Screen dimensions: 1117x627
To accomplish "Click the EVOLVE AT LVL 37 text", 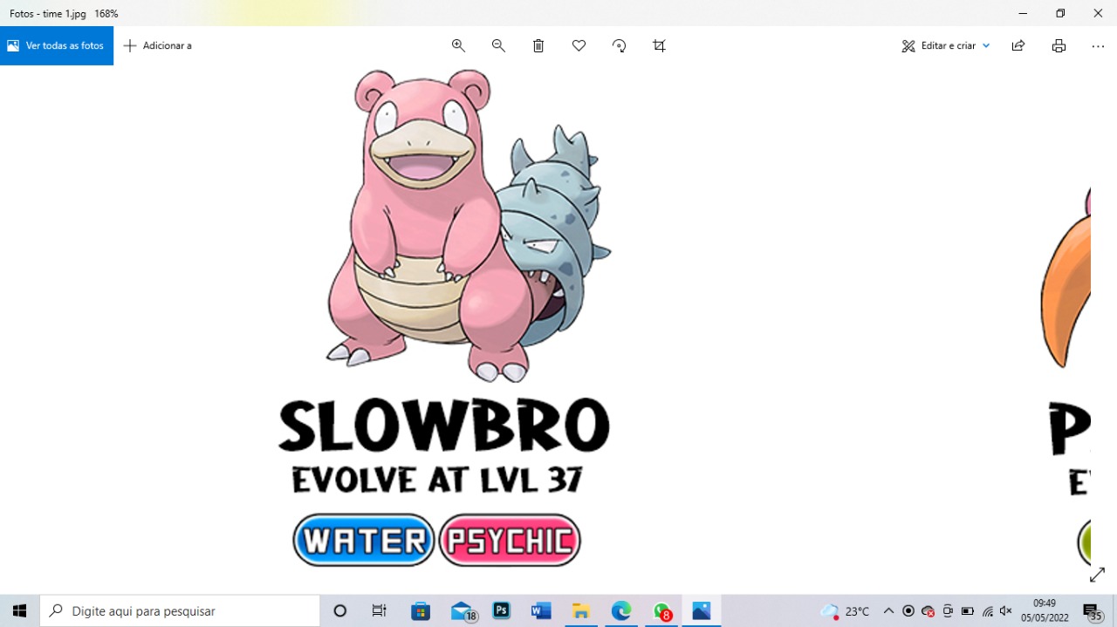I will (x=437, y=480).
